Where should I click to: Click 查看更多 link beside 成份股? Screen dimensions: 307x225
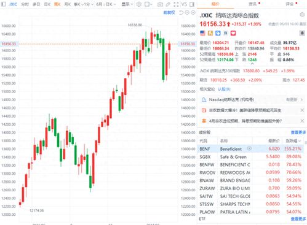point(298,132)
